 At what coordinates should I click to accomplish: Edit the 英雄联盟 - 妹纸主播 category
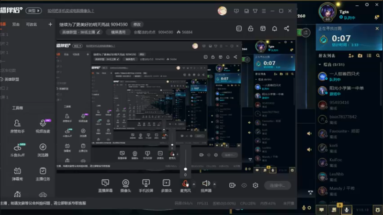tap(81, 32)
